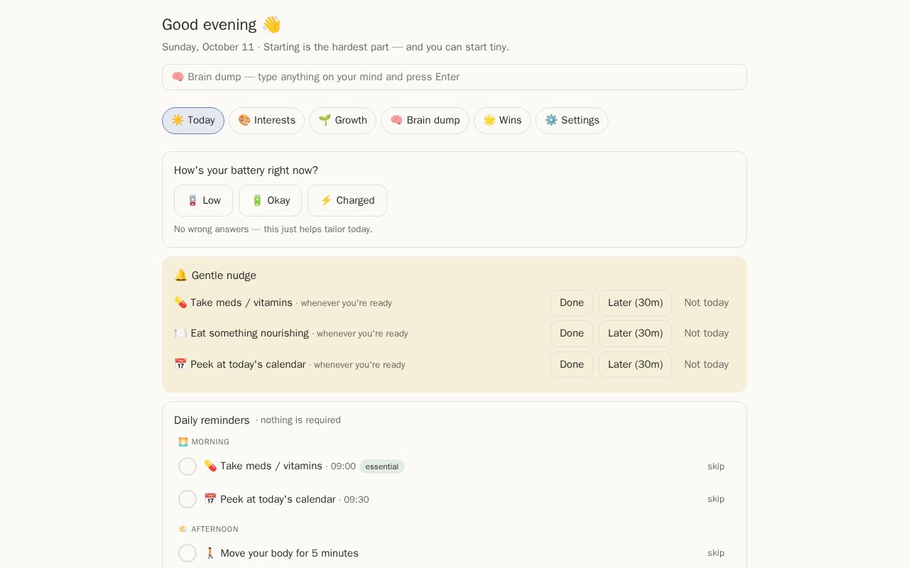The image size is (909, 568).
Task: Skip the Peek at today's calendar reminder
Action: (716, 499)
